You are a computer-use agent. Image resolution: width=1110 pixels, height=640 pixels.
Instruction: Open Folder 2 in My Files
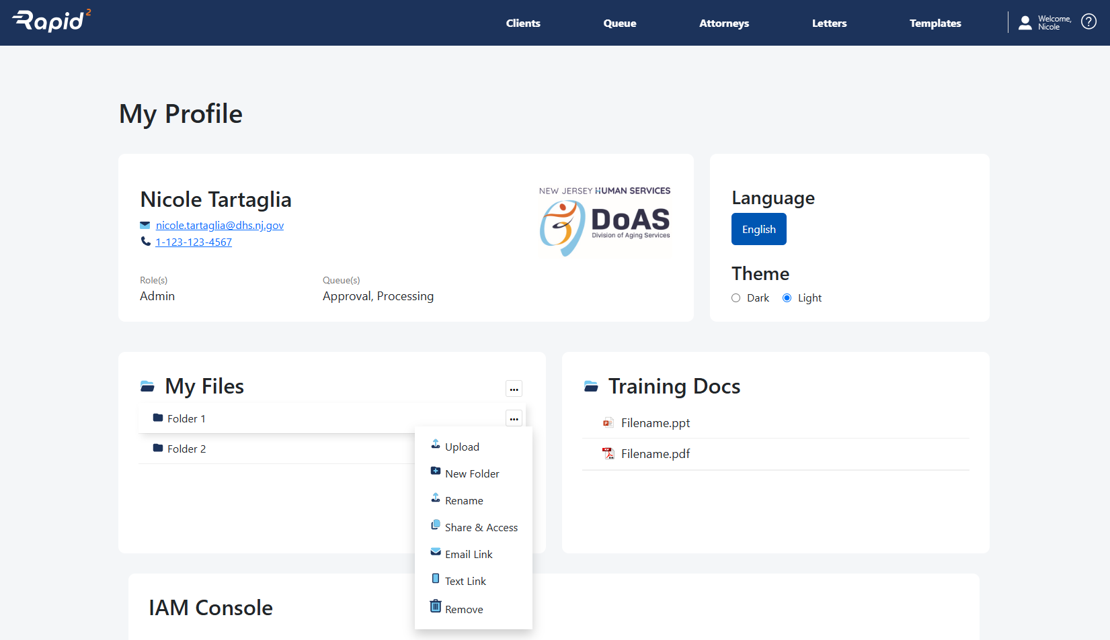click(186, 449)
